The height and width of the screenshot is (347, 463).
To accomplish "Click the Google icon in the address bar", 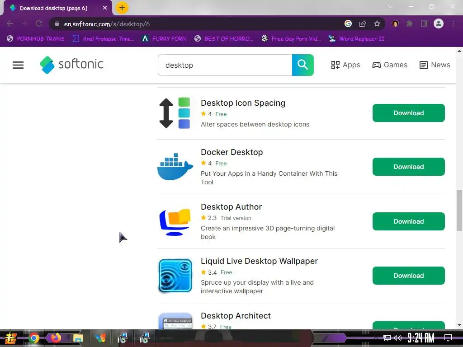I will [348, 23].
